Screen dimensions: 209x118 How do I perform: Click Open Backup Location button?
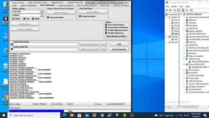coord(116,36)
